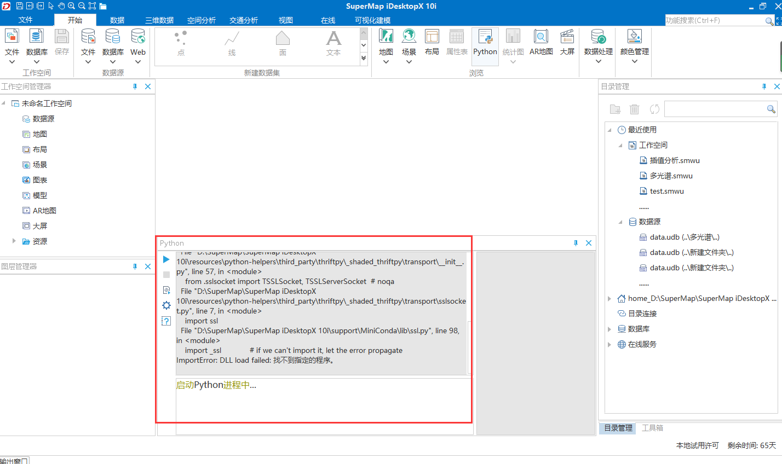Image resolution: width=782 pixels, height=464 pixels.
Task: Switch to the 数据 ribbon tab
Action: coord(117,20)
